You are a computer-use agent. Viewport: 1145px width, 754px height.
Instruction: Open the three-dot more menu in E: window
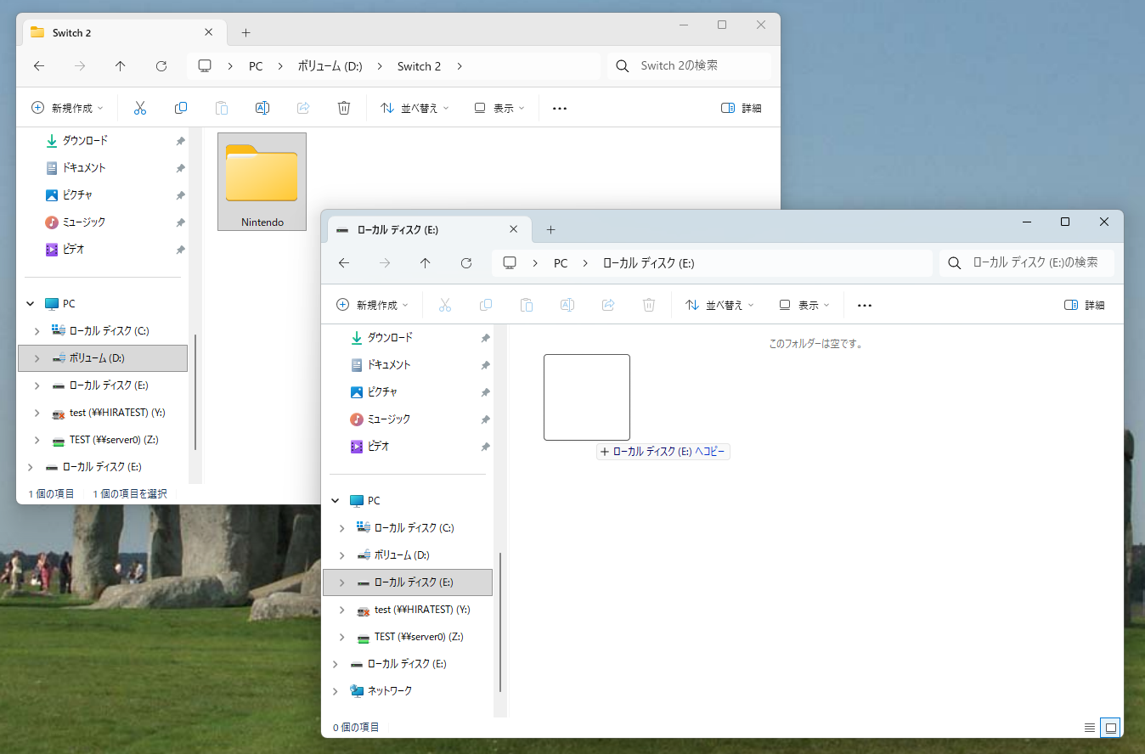click(x=865, y=305)
